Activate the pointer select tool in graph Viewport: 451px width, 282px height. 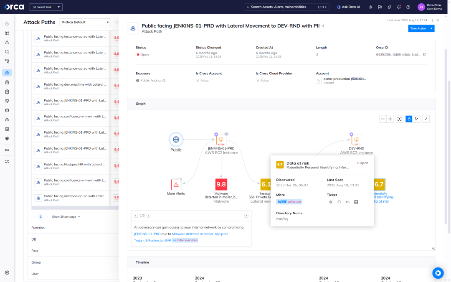pos(416,119)
